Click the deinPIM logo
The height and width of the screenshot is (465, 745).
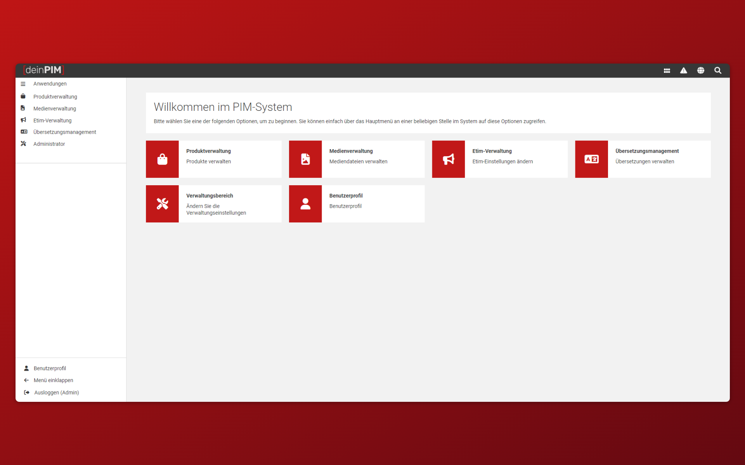[x=43, y=70]
